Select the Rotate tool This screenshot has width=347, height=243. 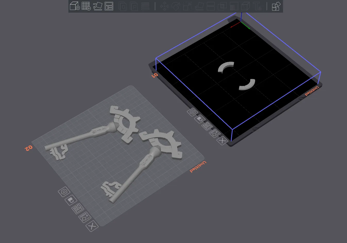click(176, 6)
